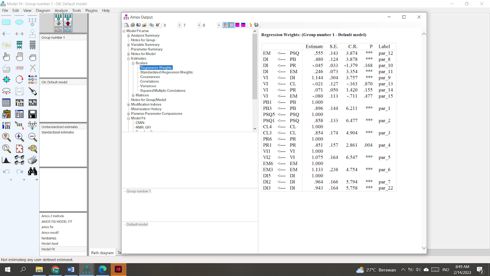Screen dimensions: 490x276
Task: Open the Diagram menu
Action: [x=43, y=10]
